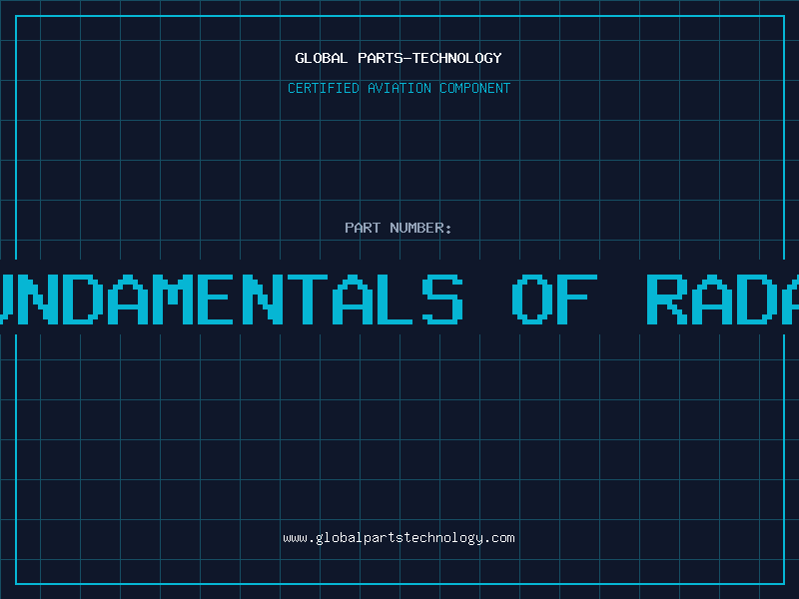Open the www.globalpartstechnology.com website link
Viewport: 799px width, 599px height.
point(399,537)
